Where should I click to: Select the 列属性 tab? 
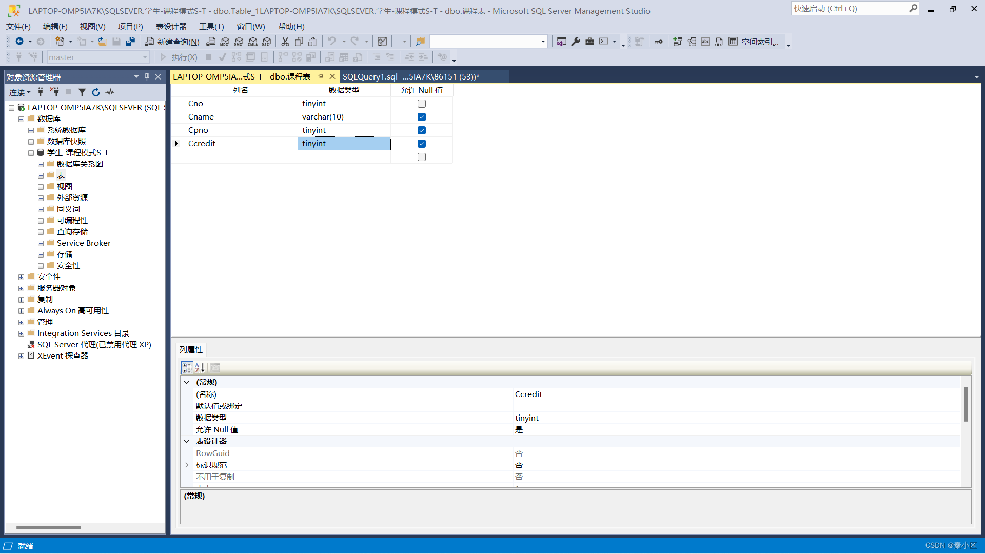tap(191, 349)
